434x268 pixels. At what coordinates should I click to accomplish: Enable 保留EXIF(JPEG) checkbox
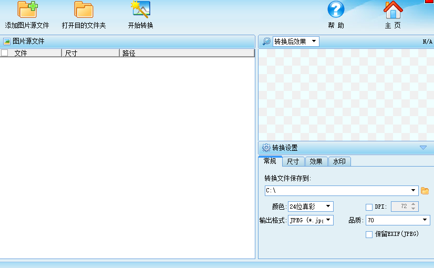[x=369, y=234]
